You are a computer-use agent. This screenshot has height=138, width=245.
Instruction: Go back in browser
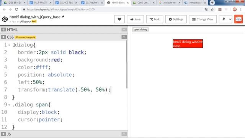(4, 9)
